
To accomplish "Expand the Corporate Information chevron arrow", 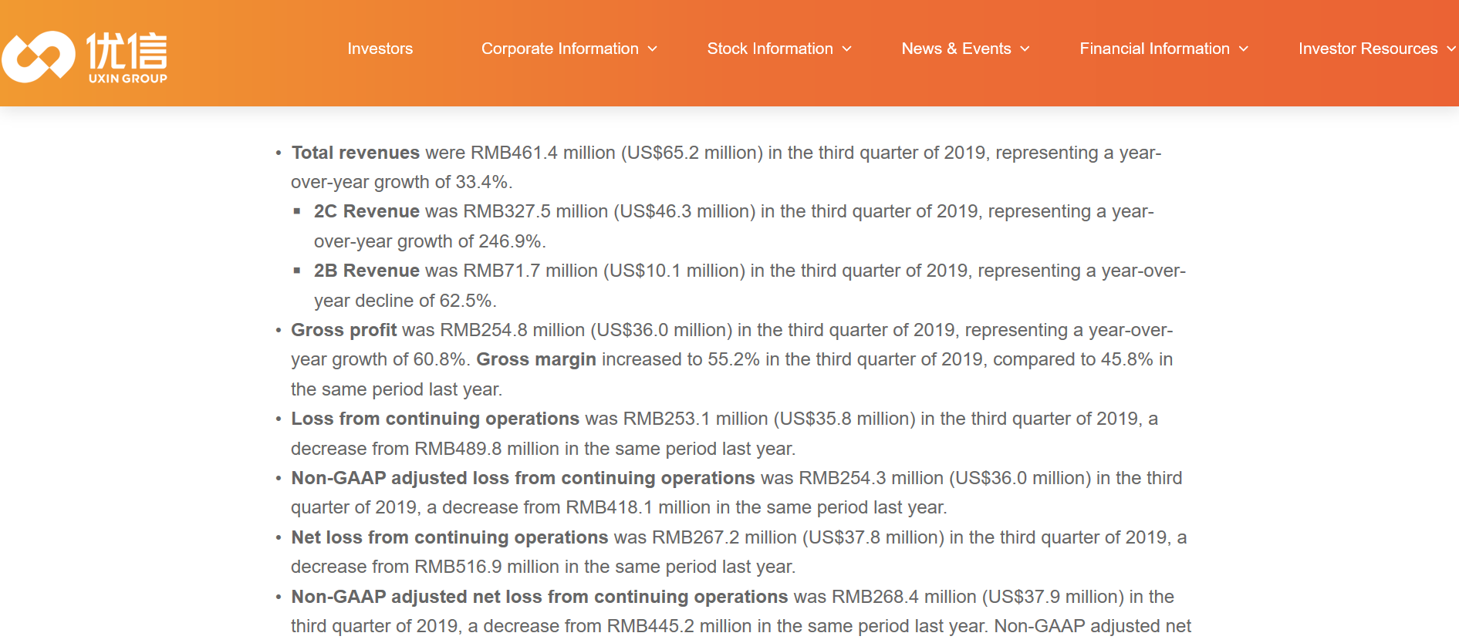I will click(653, 49).
